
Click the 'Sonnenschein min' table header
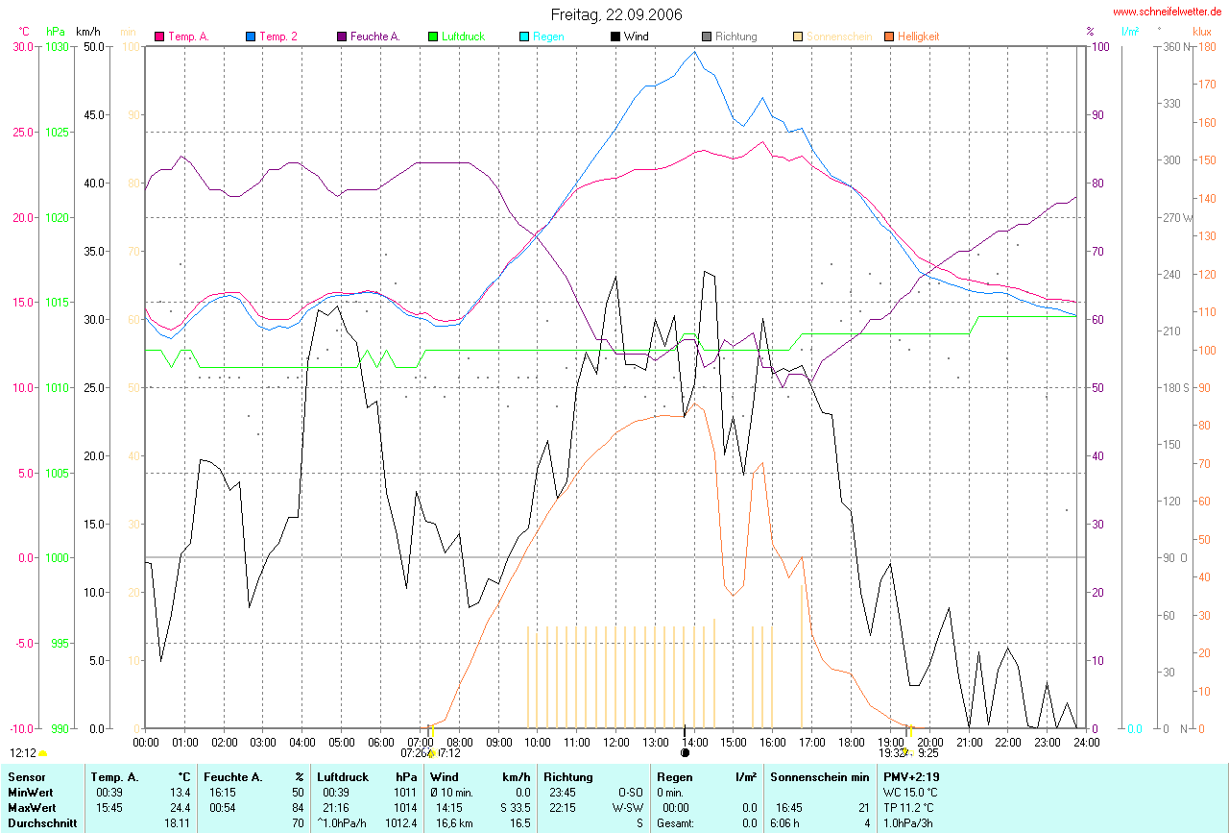pos(820,777)
